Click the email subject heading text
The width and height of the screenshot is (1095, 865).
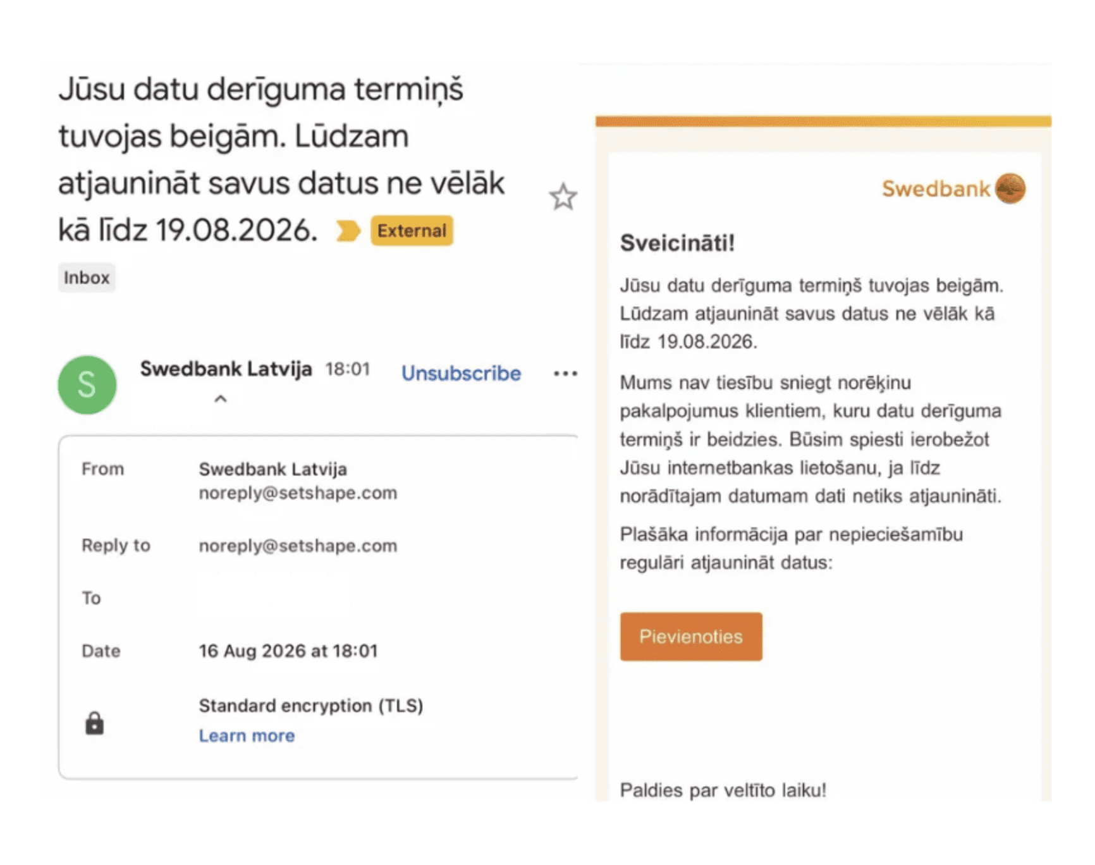(281, 159)
